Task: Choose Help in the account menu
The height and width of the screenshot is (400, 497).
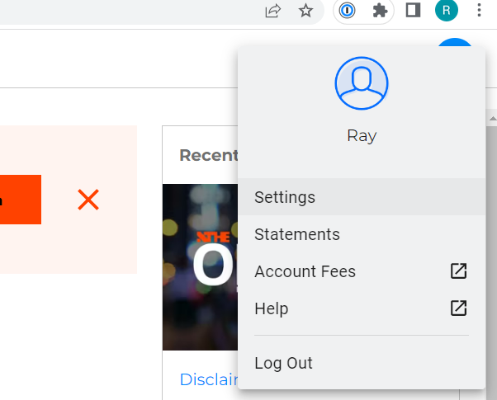Action: 362,308
